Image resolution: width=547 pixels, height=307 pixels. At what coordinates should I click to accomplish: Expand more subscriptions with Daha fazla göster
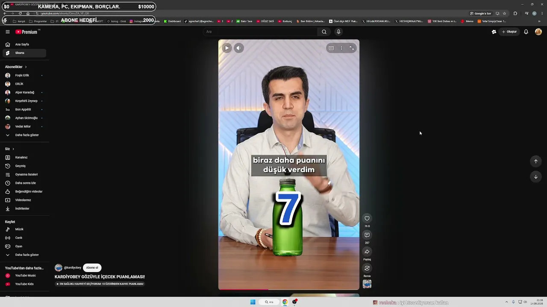click(x=24, y=135)
